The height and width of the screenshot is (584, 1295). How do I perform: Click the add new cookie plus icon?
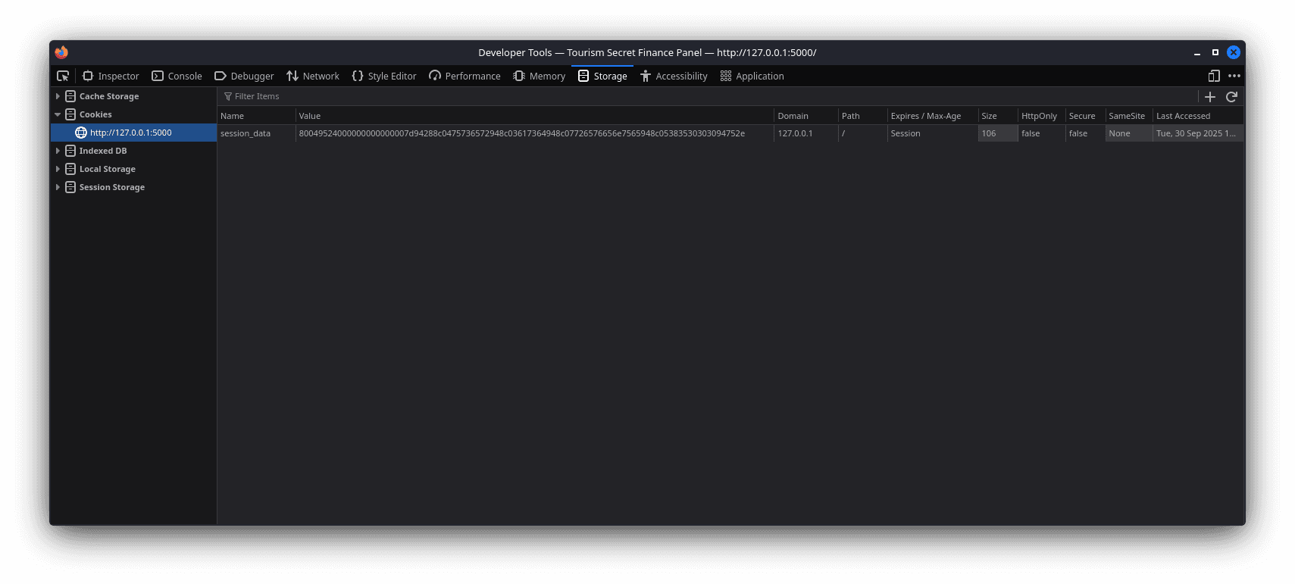[x=1210, y=97]
